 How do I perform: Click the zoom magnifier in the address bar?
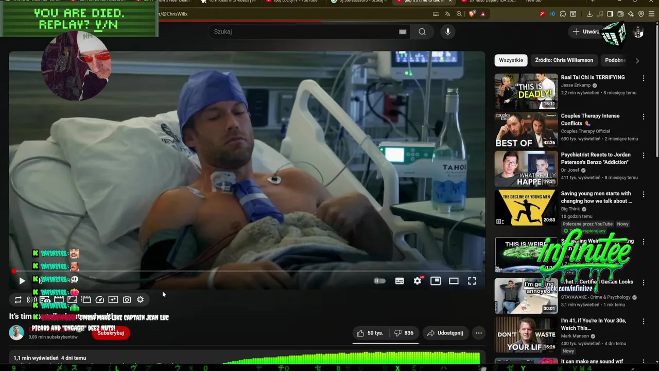459,14
